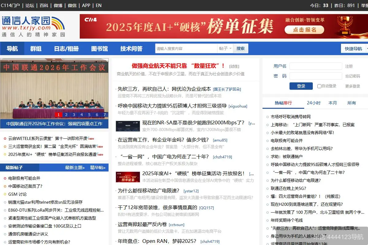Select slide number 4 indicator
This screenshot has height=245, width=368.
pos(81,115)
